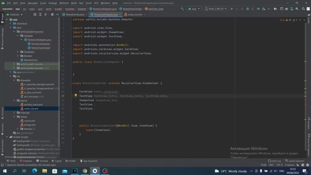Select colors.xml in the values folder
Viewport: 311px width, 175px height.
[29, 121]
